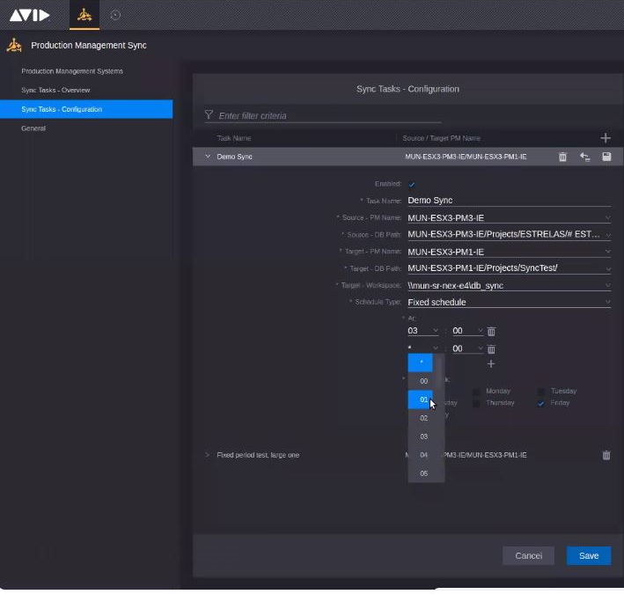Image resolution: width=624 pixels, height=594 pixels.
Task: Check the Tuesday checkbox
Action: pyautogui.click(x=540, y=392)
